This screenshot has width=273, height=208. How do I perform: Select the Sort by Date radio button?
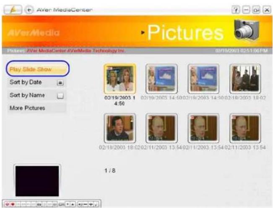pos(60,82)
